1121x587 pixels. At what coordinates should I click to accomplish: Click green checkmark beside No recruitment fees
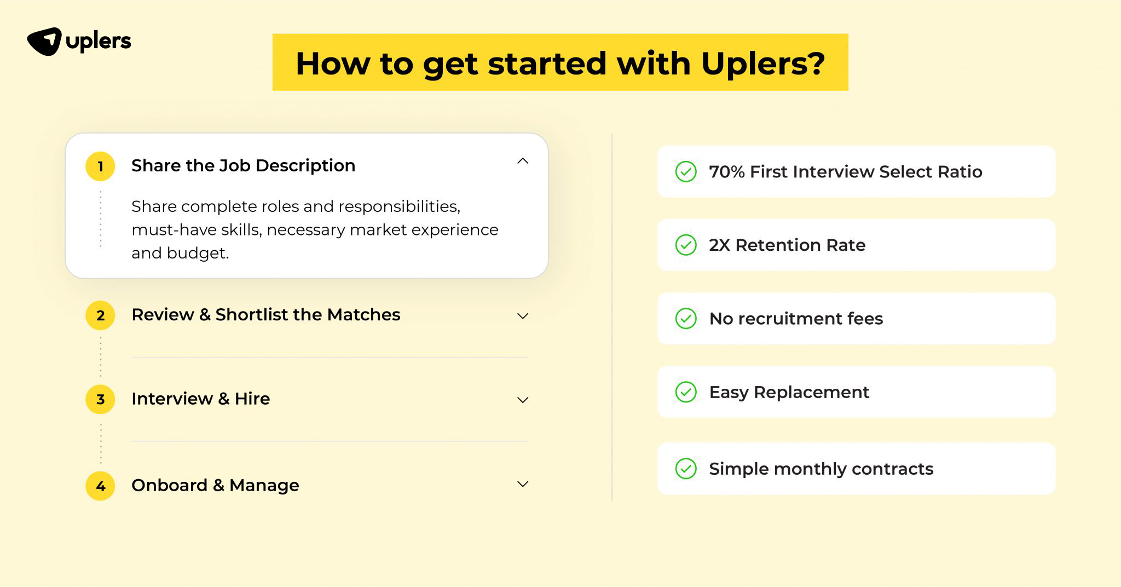tap(686, 318)
